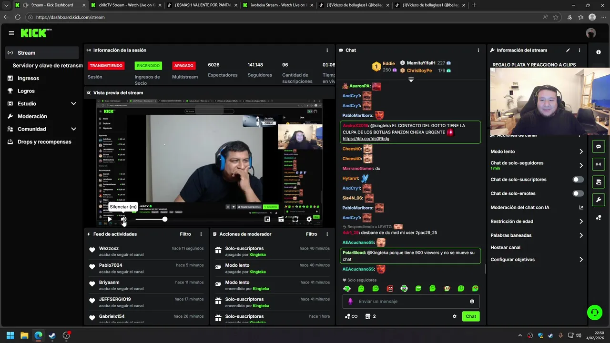Click the TRANSMITIENDO status badge
Image resolution: width=610 pixels, height=343 pixels.
tap(106, 66)
